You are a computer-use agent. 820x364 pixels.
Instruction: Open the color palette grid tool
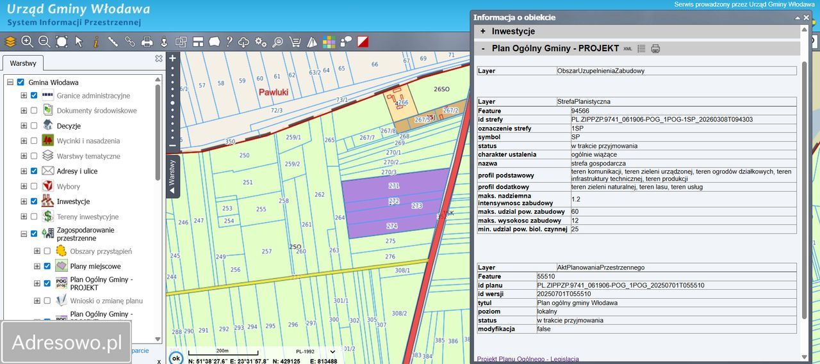pos(329,42)
